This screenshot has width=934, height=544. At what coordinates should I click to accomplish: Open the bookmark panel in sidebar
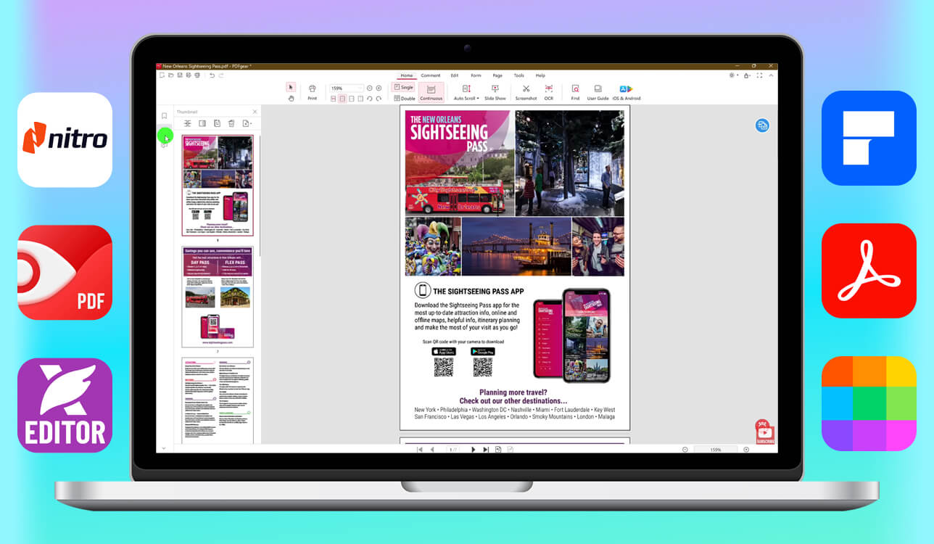pyautogui.click(x=164, y=115)
